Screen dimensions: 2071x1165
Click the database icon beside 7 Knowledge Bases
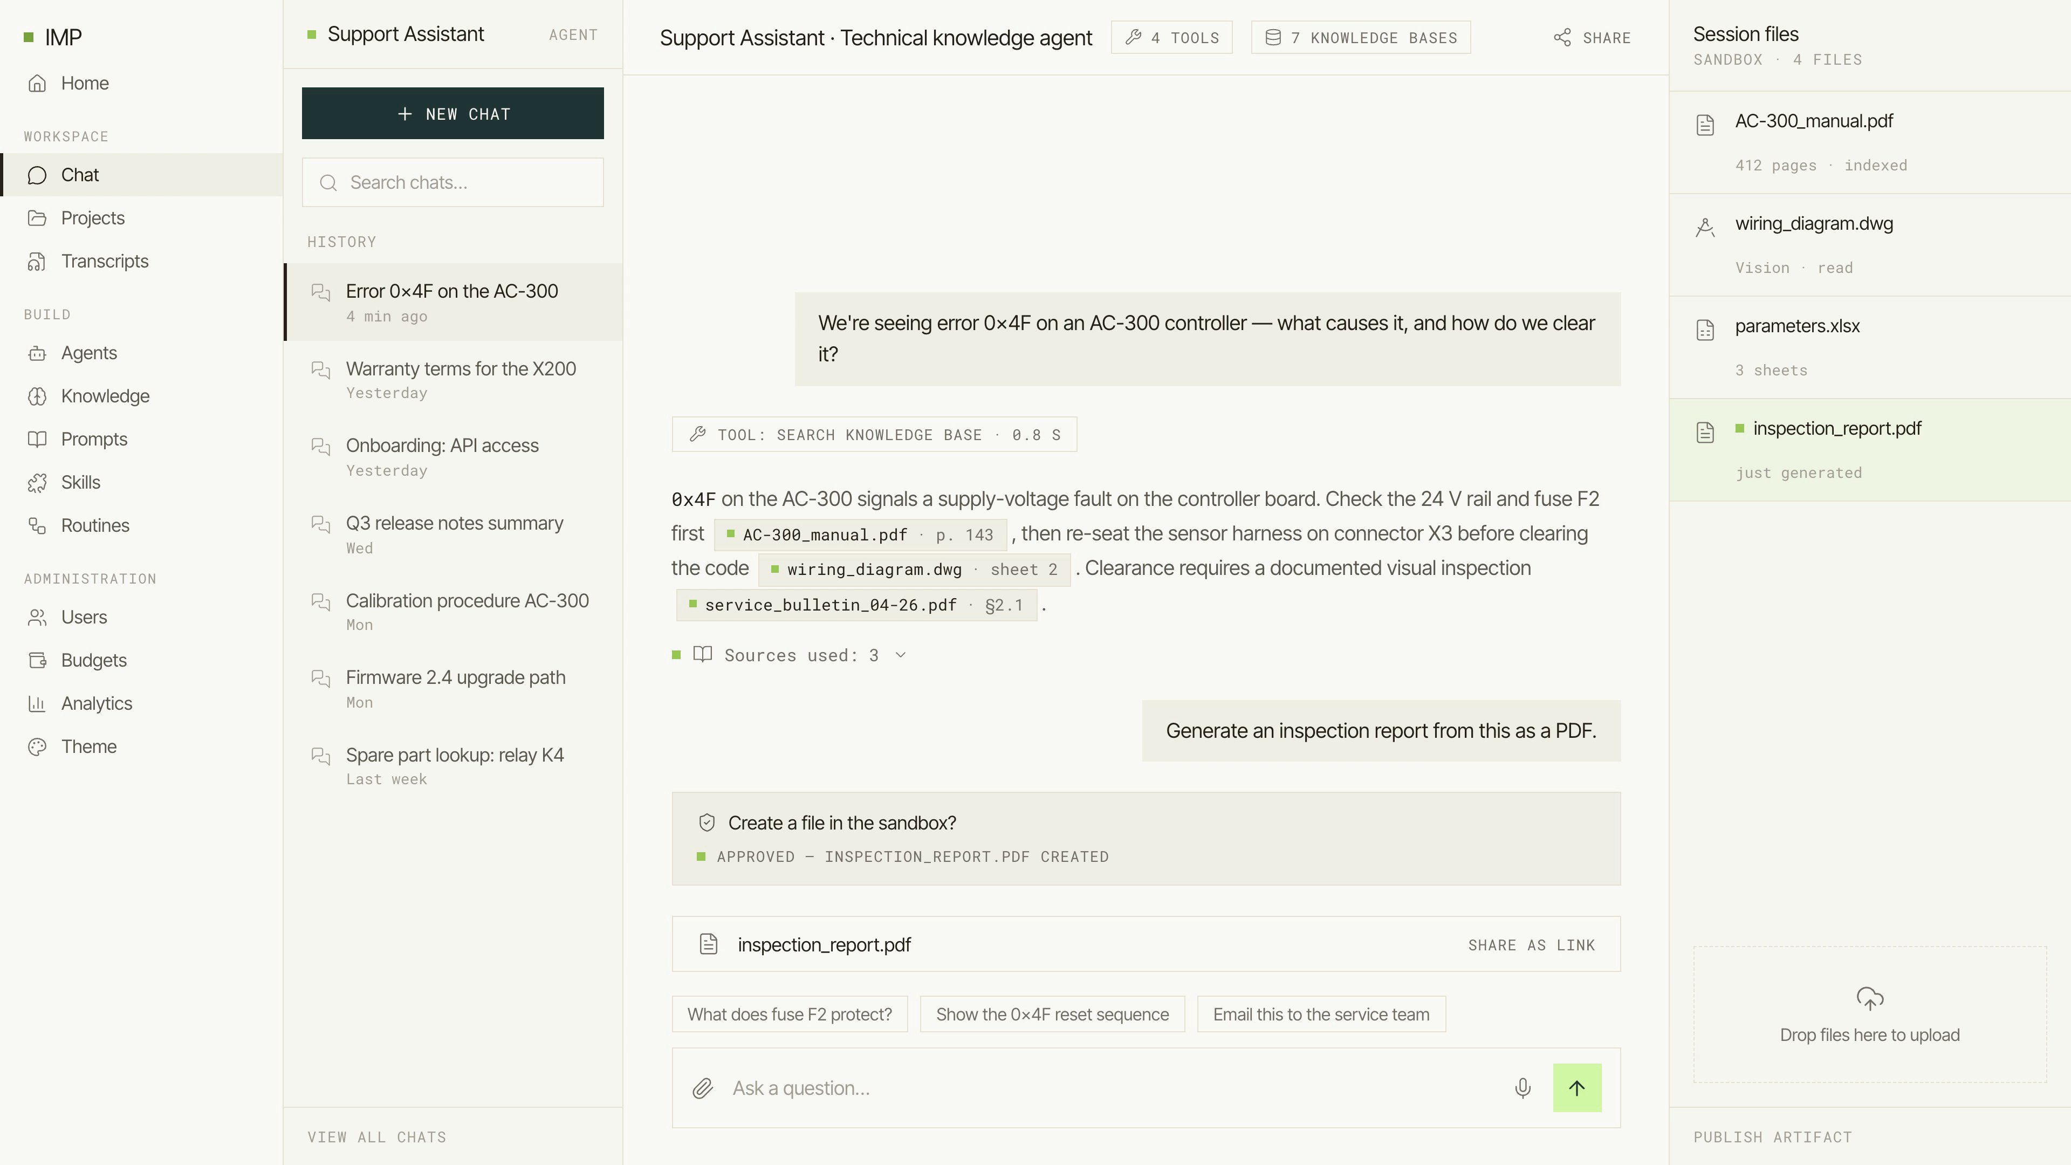coord(1273,37)
